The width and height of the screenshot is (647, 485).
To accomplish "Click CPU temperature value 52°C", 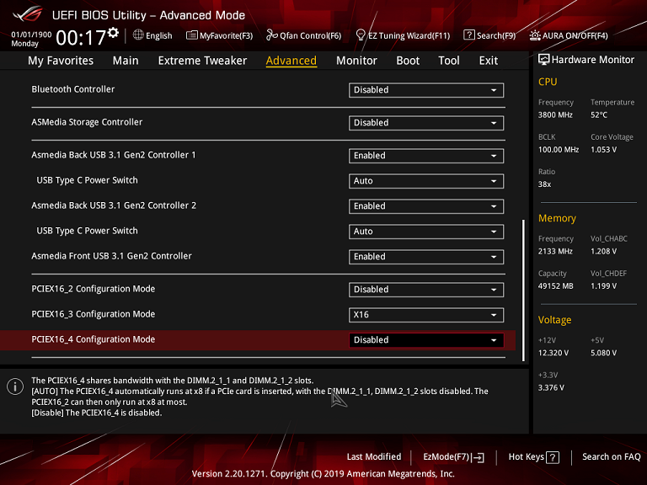I will 599,115.
